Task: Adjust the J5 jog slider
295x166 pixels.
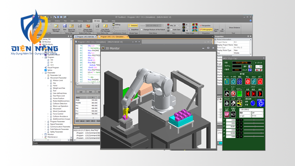Action: tap(254, 133)
